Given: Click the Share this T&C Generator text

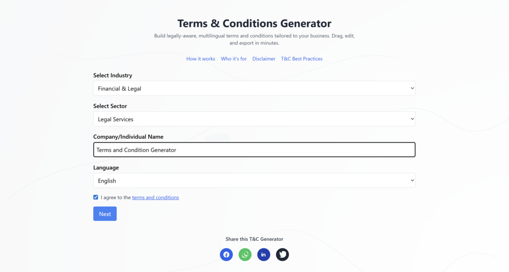Looking at the screenshot, I should pyautogui.click(x=254, y=239).
